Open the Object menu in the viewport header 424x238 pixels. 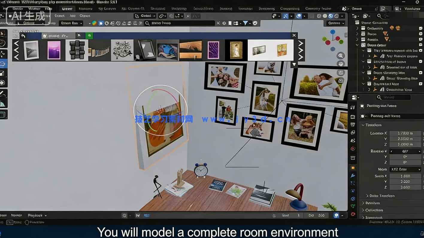(85, 16)
